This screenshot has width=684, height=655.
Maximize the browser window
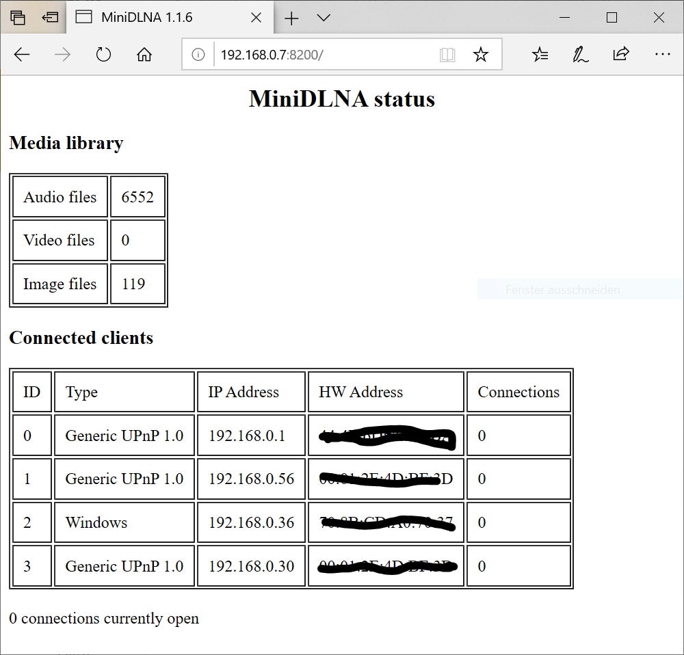point(611,18)
